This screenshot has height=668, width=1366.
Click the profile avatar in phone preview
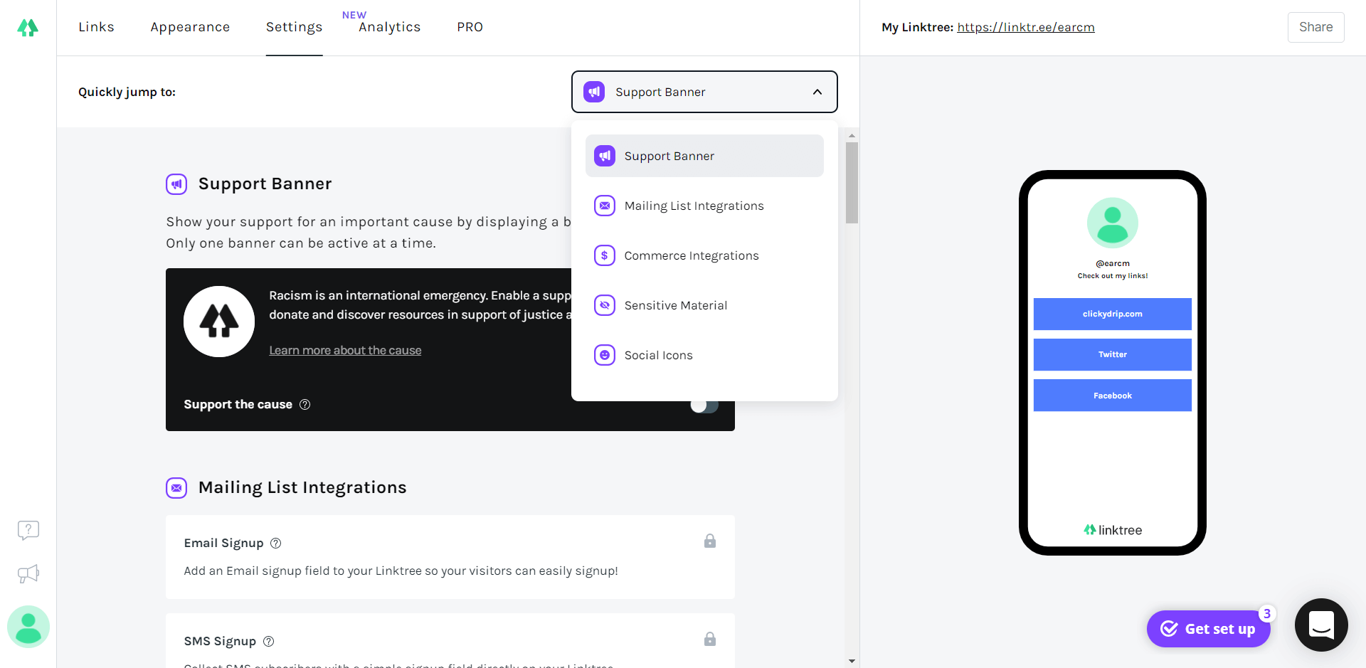click(x=1113, y=223)
